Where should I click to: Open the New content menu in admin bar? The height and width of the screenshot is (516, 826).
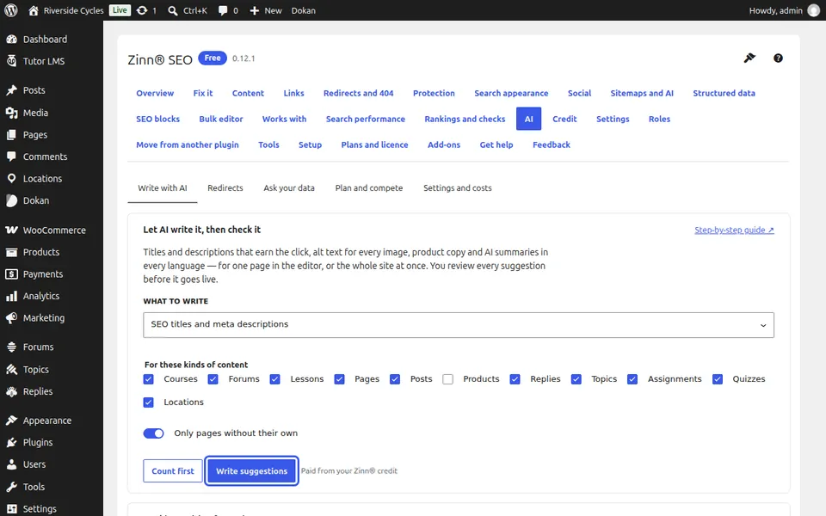coord(266,10)
